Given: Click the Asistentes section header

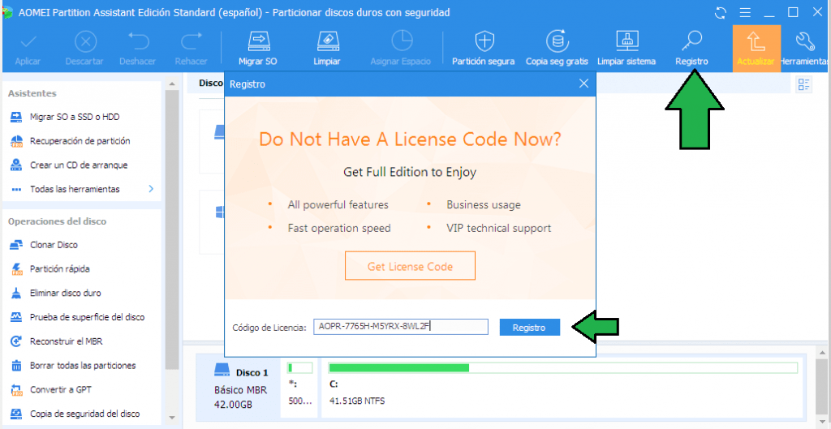Looking at the screenshot, I should pos(32,93).
